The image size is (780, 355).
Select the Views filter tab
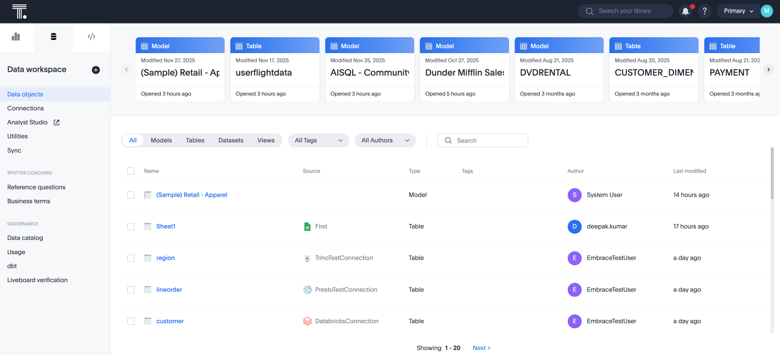pos(266,140)
